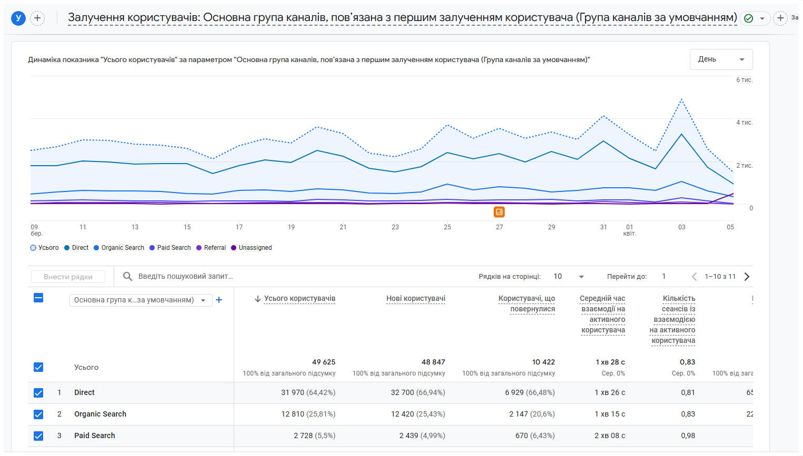Click the blue 'У' segment badge
The width and height of the screenshot is (803, 456).
18,18
